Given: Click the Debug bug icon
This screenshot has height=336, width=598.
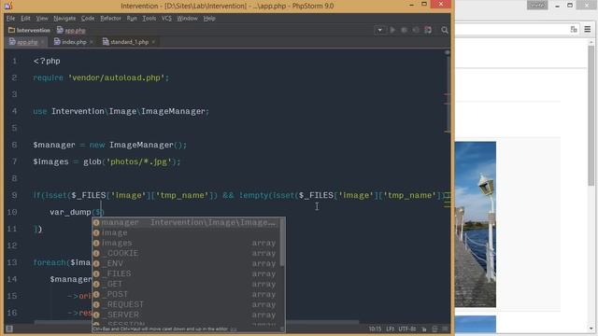Looking at the screenshot, I should [x=404, y=30].
